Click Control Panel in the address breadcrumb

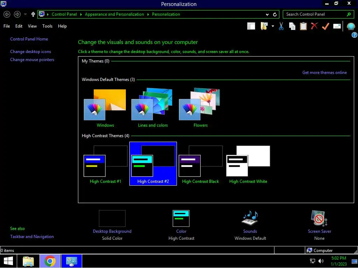pos(64,14)
